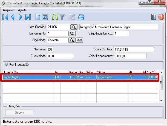Open the Arquivo menu
Screen dimensions: 167x126
click(x=8, y=10)
